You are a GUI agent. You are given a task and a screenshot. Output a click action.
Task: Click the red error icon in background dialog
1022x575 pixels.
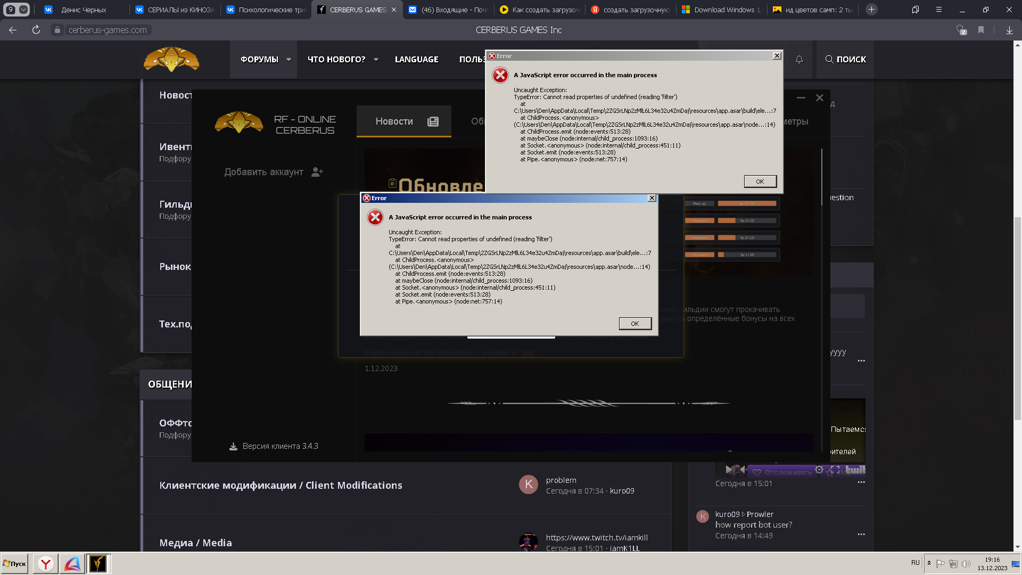500,75
